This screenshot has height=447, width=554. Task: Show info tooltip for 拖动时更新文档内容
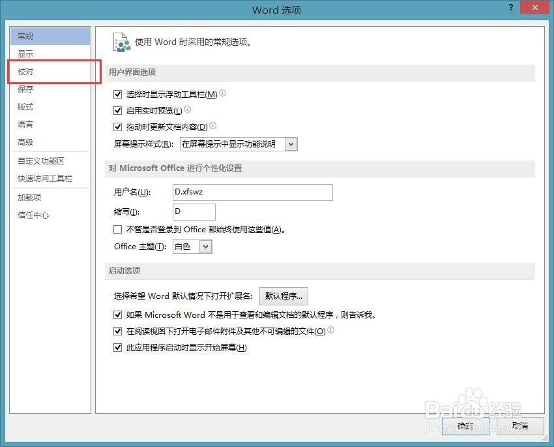pyautogui.click(x=212, y=125)
